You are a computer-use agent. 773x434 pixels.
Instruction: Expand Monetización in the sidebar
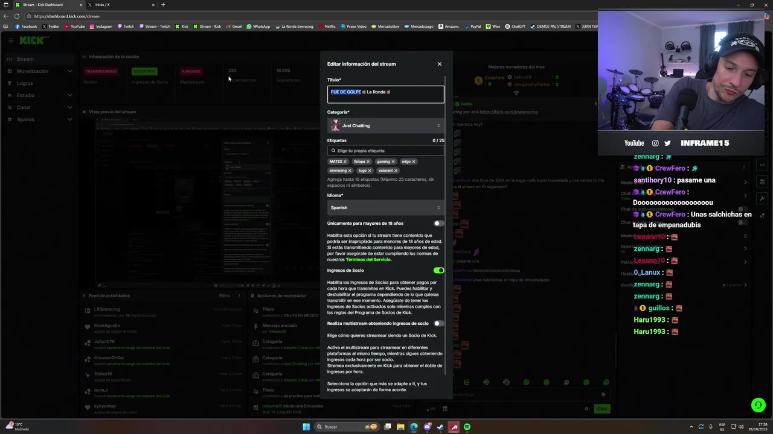pos(40,71)
